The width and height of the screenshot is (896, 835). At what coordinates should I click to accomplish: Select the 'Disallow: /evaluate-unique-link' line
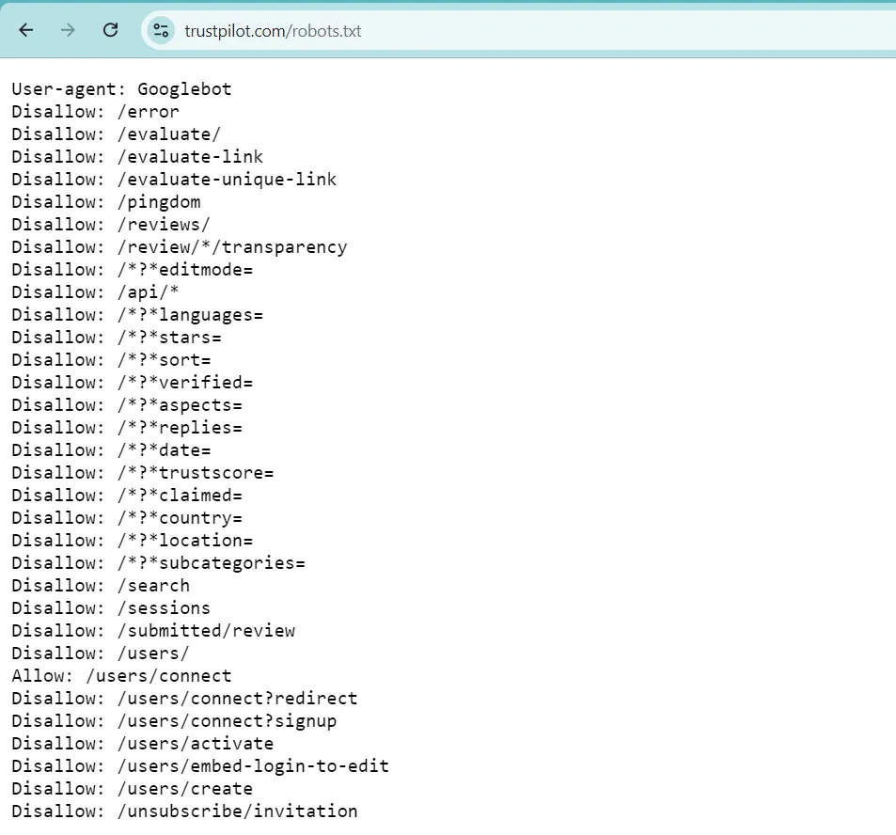pos(174,180)
